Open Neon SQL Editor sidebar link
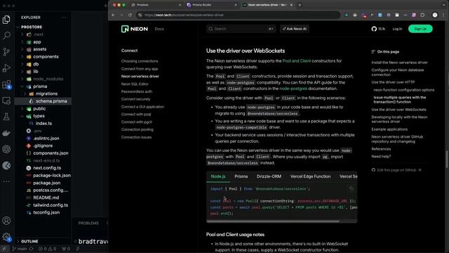The height and width of the screenshot is (253, 449). tap(135, 84)
